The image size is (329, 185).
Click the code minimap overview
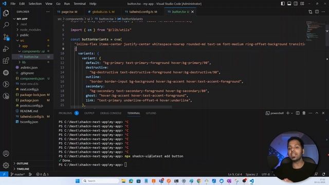(x=316, y=31)
